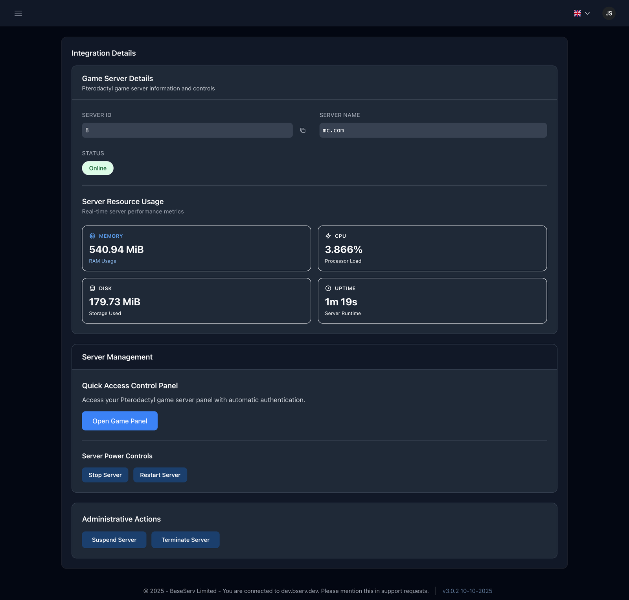Viewport: 629px width, 600px height.
Task: Click the Server Name field mc.com
Action: [x=433, y=130]
